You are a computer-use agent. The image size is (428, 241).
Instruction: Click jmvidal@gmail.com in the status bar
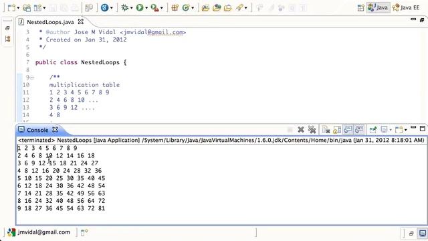click(x=43, y=232)
